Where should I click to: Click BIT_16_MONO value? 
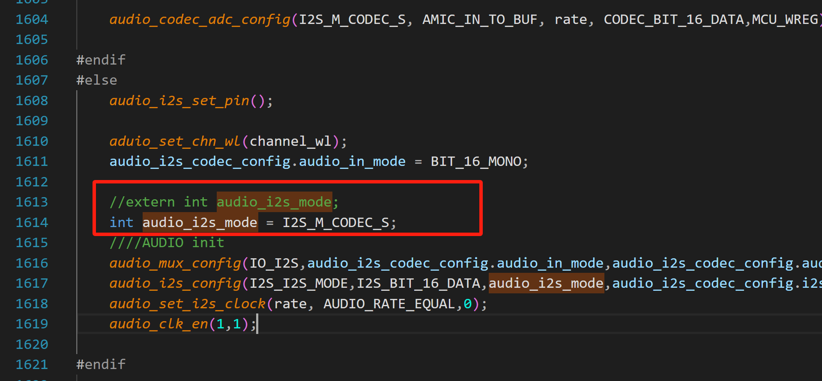(x=476, y=162)
